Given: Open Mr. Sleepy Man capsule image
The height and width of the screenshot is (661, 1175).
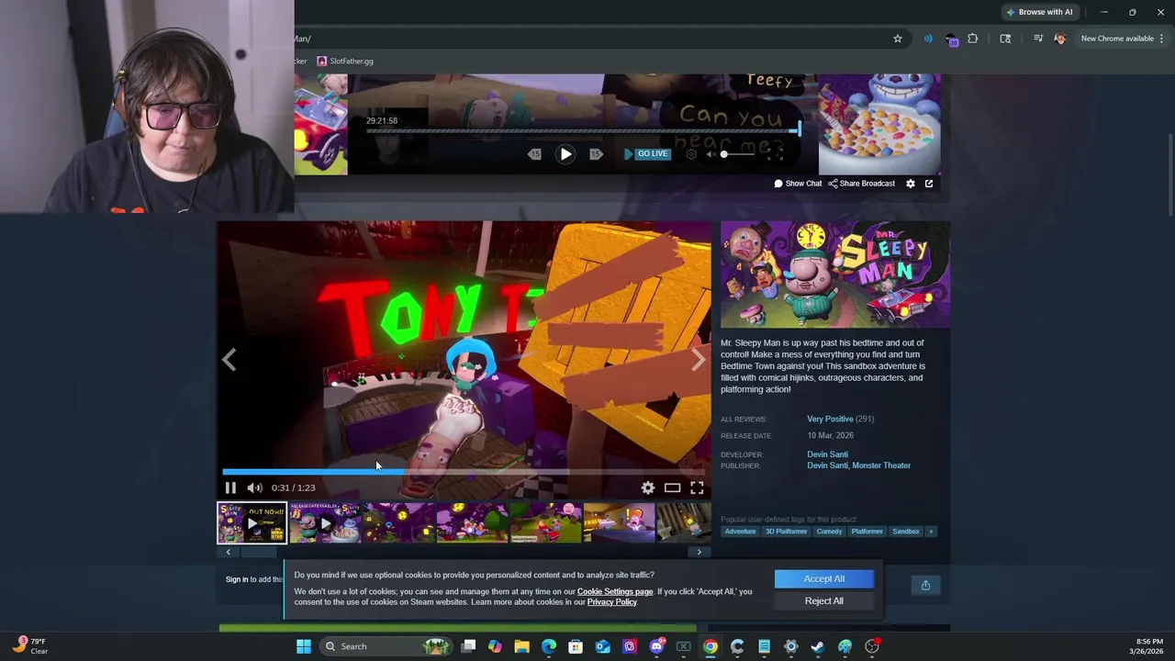Looking at the screenshot, I should (835, 274).
